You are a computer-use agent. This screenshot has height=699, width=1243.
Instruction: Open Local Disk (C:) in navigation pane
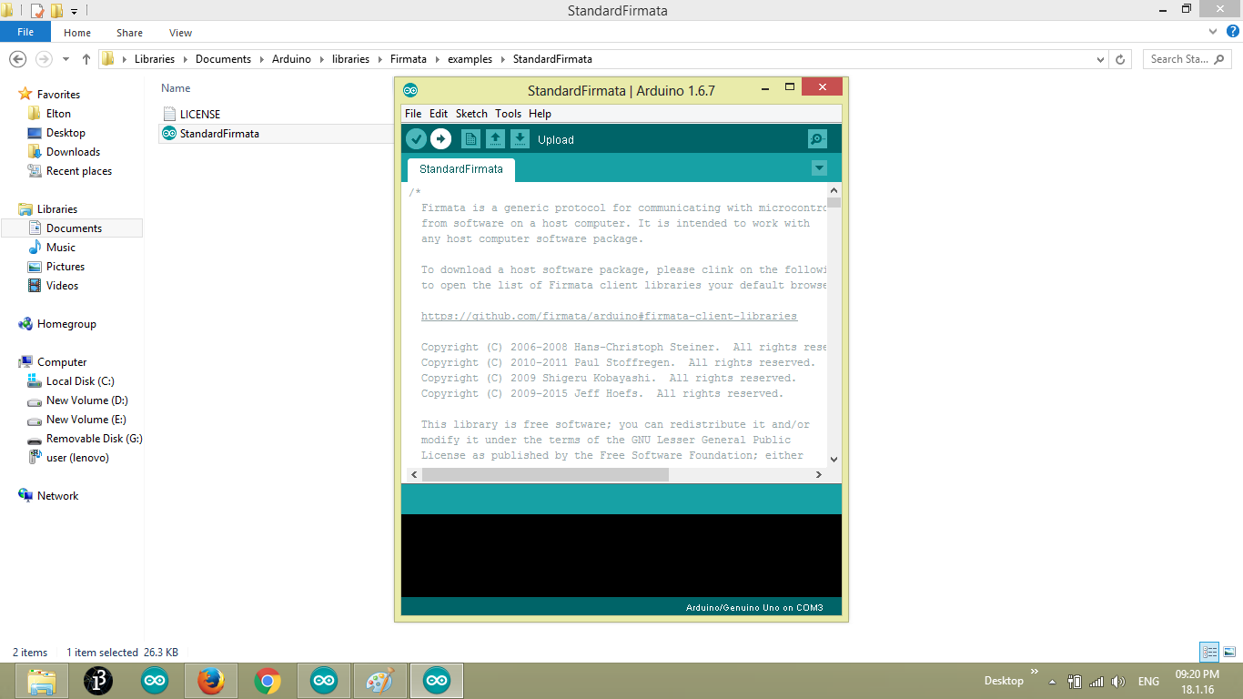pos(80,381)
